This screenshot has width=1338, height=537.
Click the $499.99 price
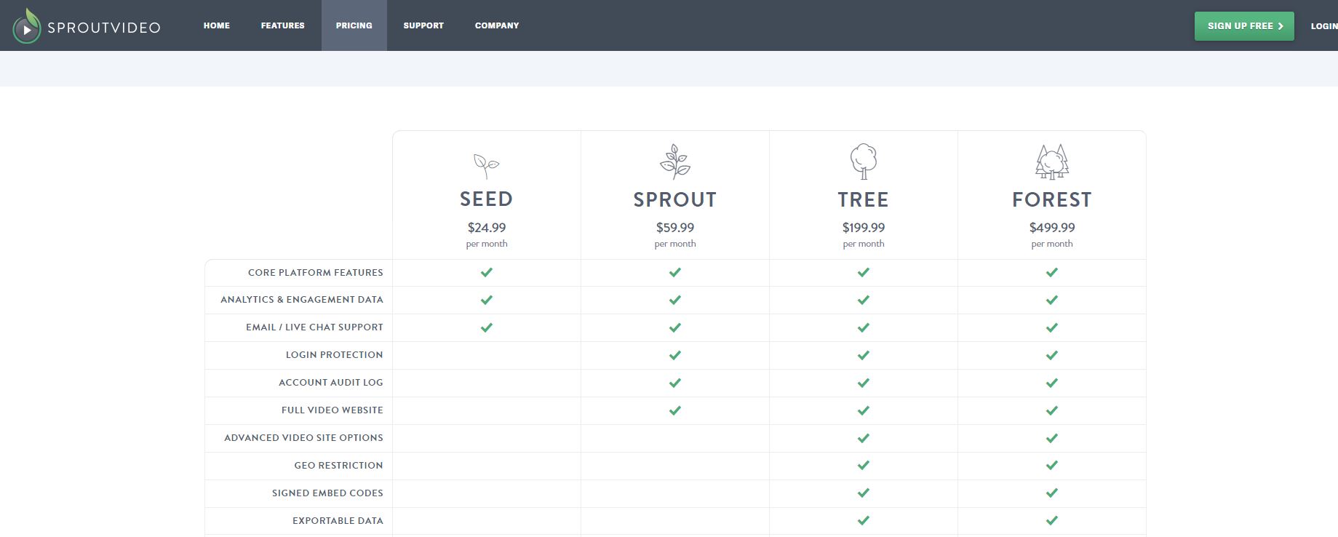(x=1052, y=228)
